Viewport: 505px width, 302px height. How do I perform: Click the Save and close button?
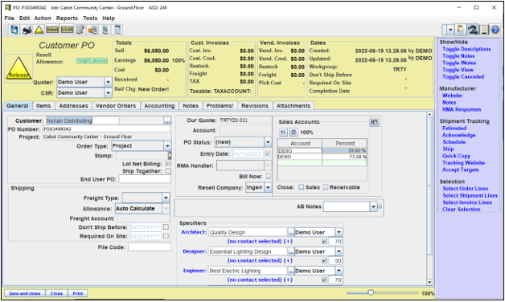point(24,293)
